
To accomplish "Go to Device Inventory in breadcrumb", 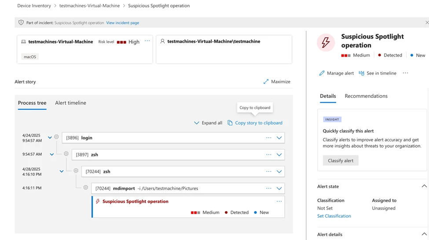I will click(x=34, y=6).
